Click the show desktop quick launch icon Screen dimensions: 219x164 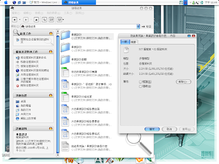click(24, 3)
